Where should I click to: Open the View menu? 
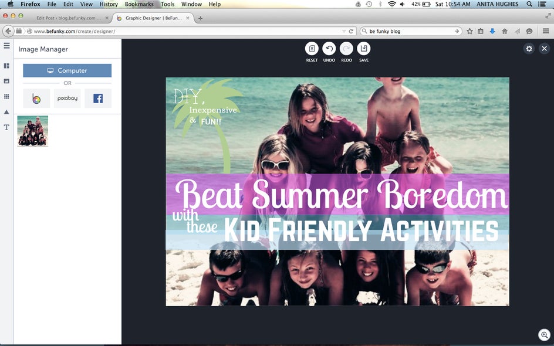click(x=86, y=4)
